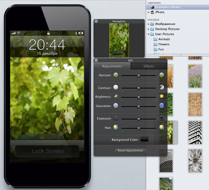209x190 pixels.
Task: Click the brighter sun icon
Action: 161,96
